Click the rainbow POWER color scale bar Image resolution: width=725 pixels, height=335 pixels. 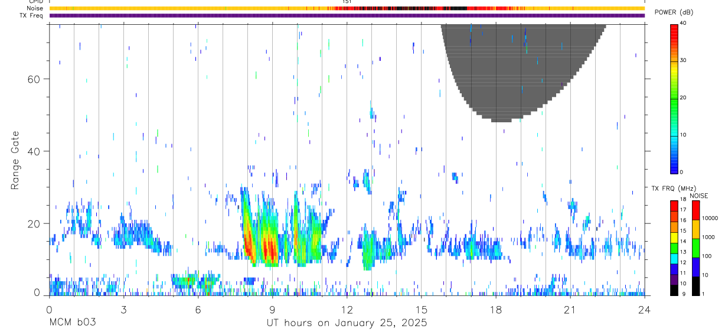coord(674,99)
